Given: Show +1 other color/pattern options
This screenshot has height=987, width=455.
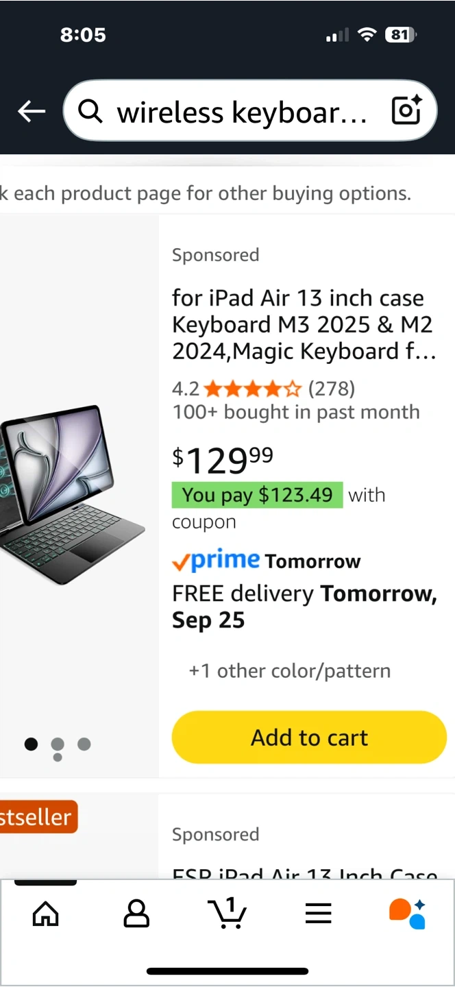Looking at the screenshot, I should point(290,671).
